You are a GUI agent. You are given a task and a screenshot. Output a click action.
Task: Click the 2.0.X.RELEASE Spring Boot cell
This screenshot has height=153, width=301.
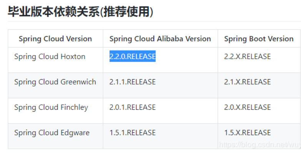coord(259,111)
